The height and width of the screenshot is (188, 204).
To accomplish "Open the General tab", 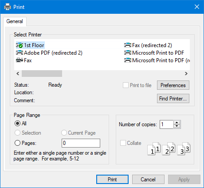I will pos(15,21).
